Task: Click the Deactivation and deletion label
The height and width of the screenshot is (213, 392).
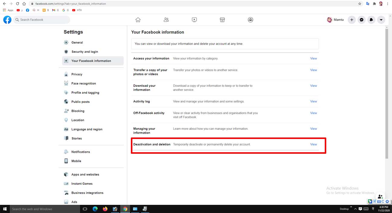Action: click(152, 144)
